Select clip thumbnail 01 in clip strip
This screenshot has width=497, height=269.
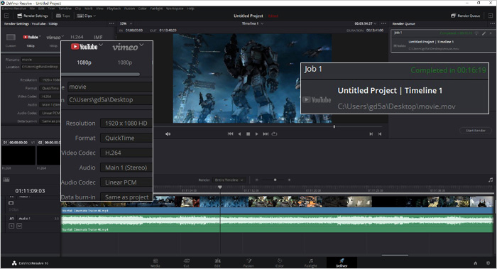coord(18,155)
